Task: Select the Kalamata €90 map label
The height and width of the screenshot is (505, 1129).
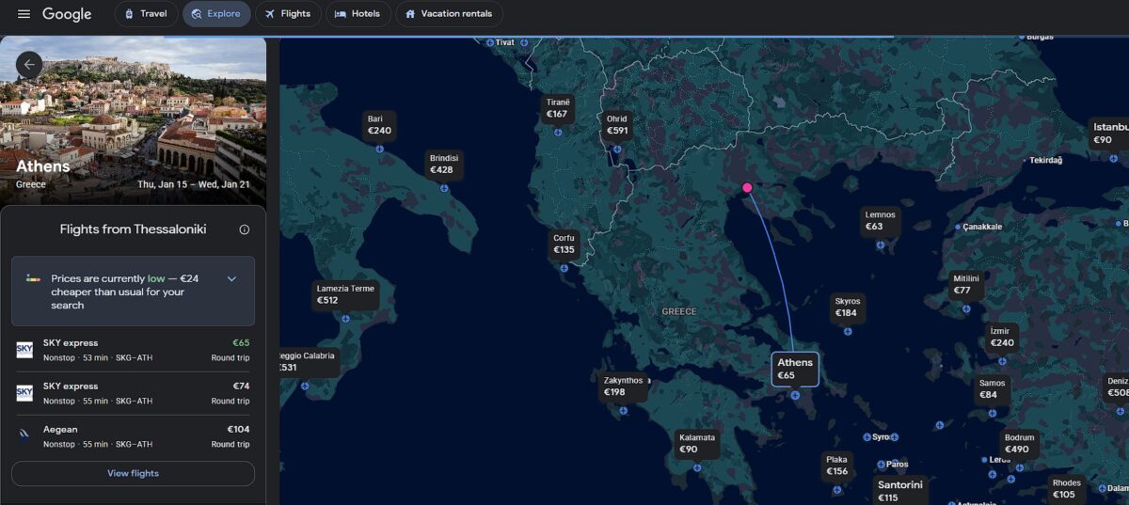Action: [697, 444]
